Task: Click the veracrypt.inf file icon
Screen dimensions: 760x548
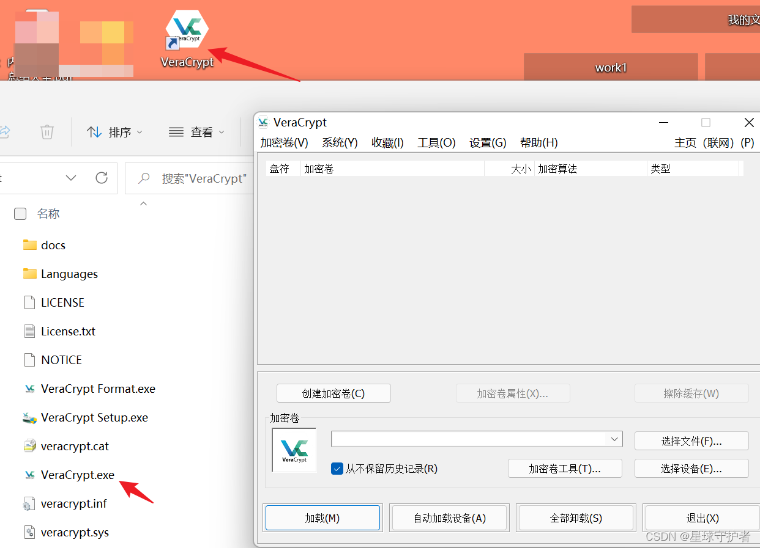Action: click(29, 503)
